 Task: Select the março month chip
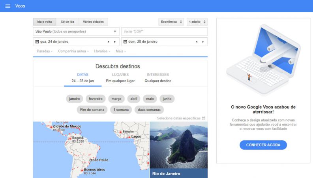click(116, 99)
